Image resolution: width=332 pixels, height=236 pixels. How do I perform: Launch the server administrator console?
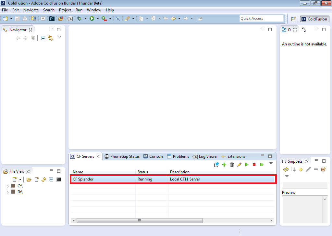[x=216, y=164]
